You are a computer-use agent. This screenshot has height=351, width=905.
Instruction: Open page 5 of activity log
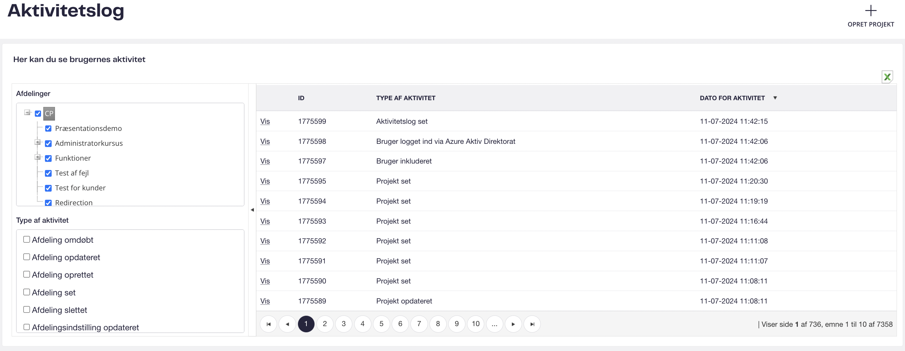pyautogui.click(x=381, y=324)
